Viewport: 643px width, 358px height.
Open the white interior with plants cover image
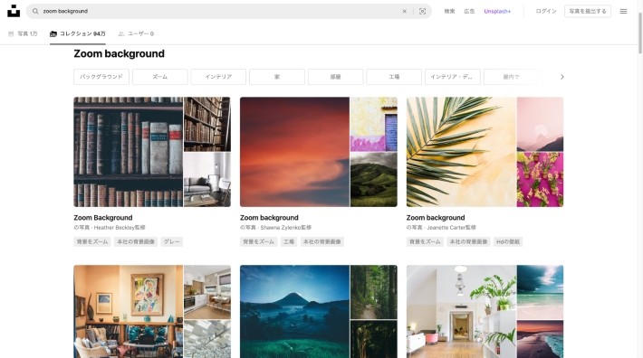click(461, 311)
